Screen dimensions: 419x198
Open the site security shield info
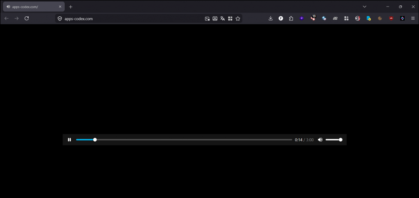[60, 18]
